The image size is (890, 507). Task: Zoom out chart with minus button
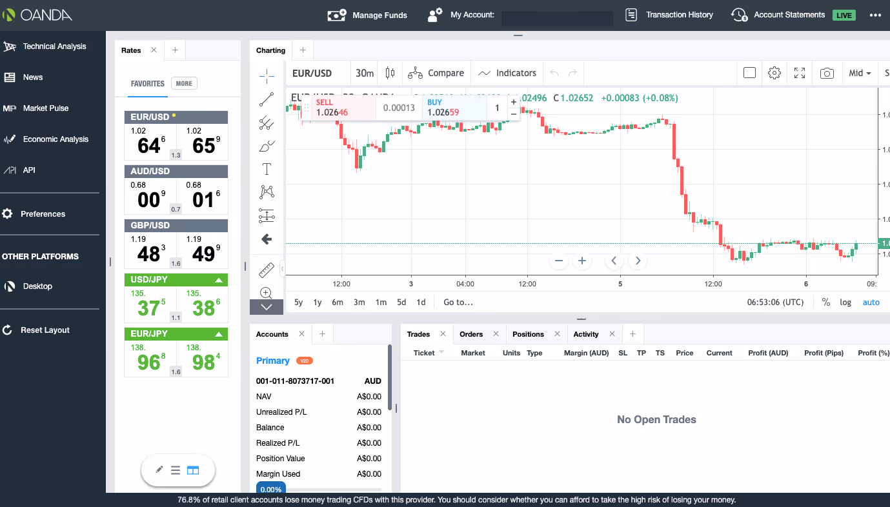pos(559,261)
